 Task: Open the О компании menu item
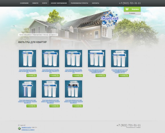coord(24,3)
